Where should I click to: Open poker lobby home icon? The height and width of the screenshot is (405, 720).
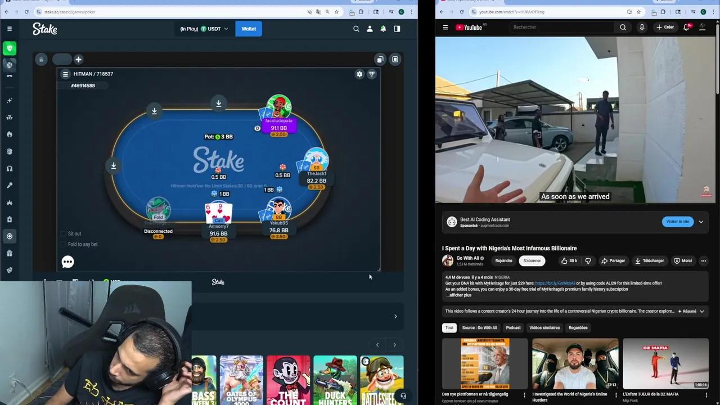41,59
